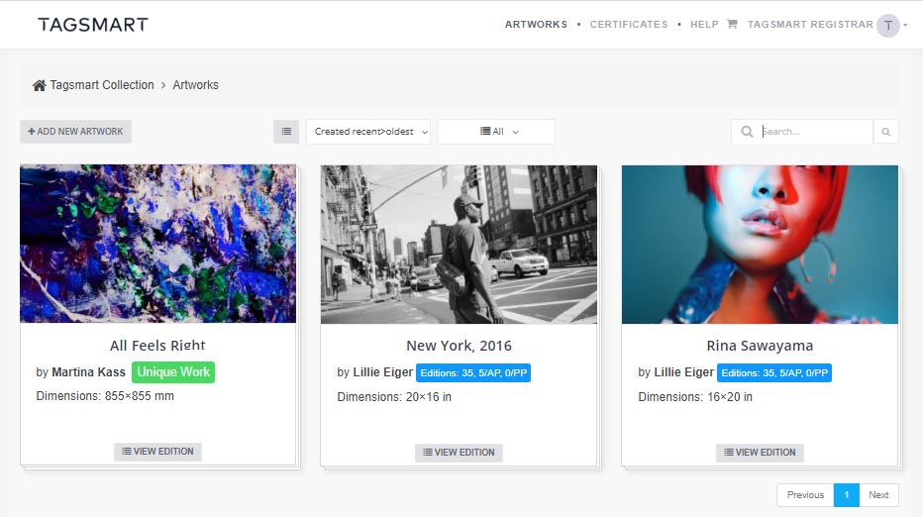Switch to list view icon
The height and width of the screenshot is (517, 923).
click(286, 132)
